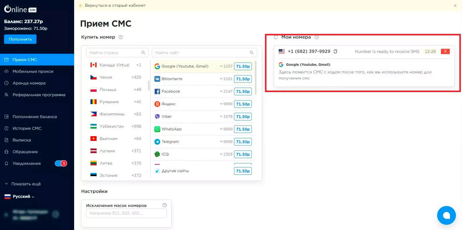This screenshot has height=230, width=462.
Task: Open the Прием СМС menu item
Action: (37, 60)
